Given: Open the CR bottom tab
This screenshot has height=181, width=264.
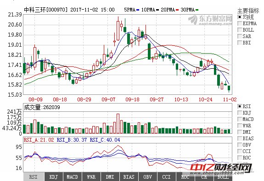Looking at the screenshot, I should coord(204,177).
